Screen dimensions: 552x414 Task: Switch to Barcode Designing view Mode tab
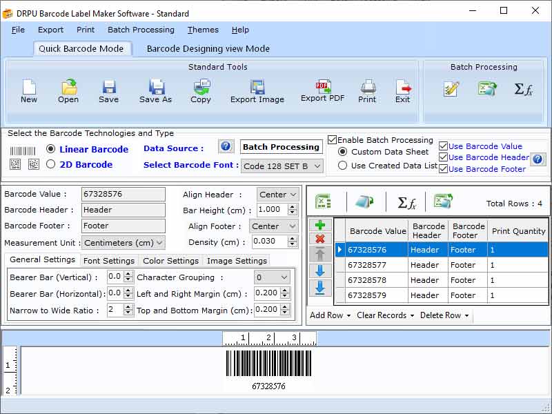point(208,49)
